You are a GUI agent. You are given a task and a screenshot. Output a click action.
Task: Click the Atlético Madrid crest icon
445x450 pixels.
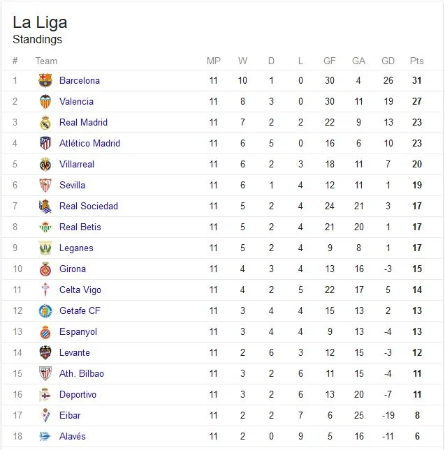point(45,143)
